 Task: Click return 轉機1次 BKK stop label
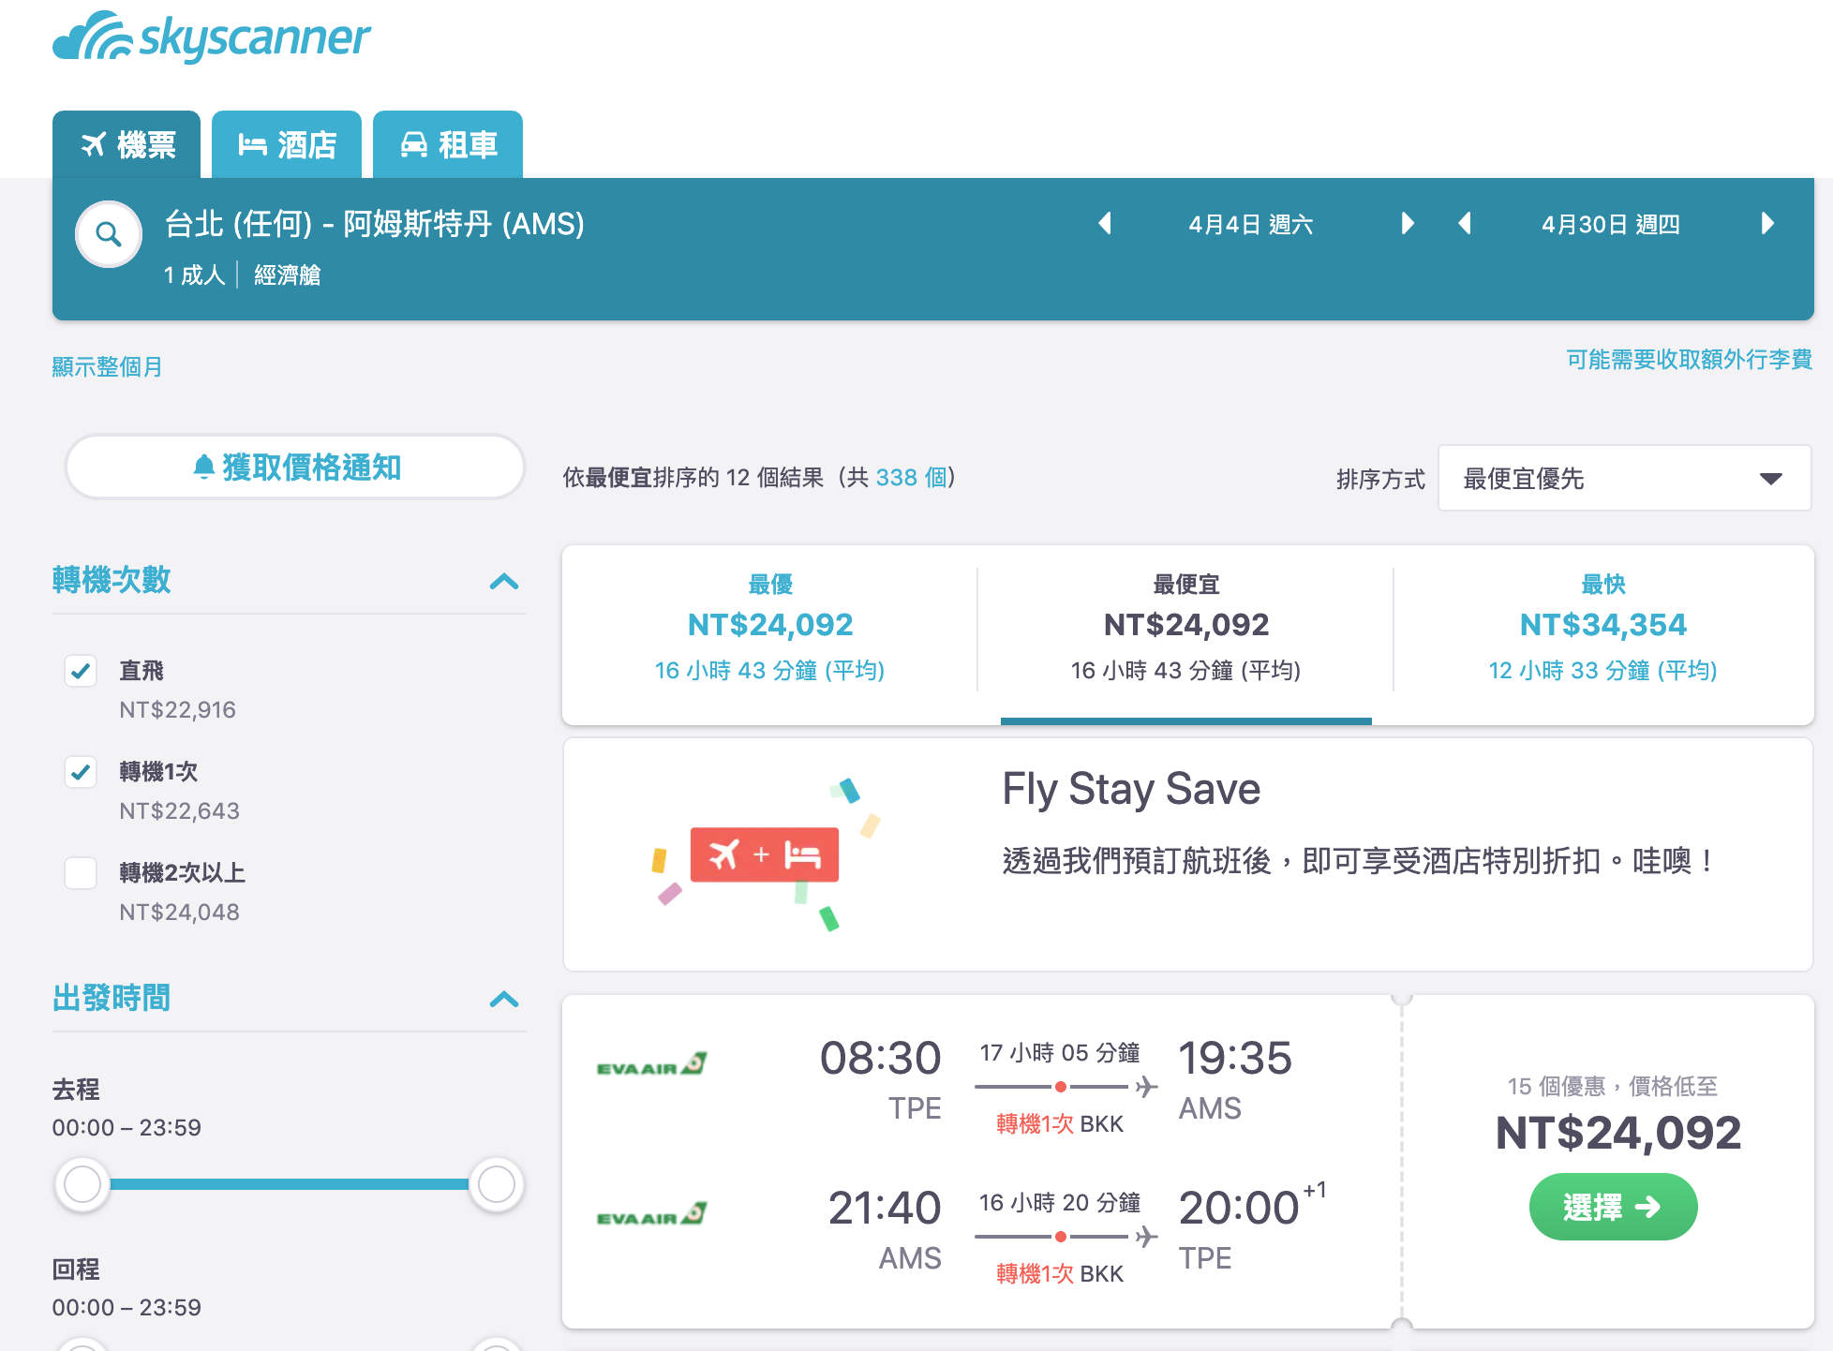pyautogui.click(x=1060, y=1274)
